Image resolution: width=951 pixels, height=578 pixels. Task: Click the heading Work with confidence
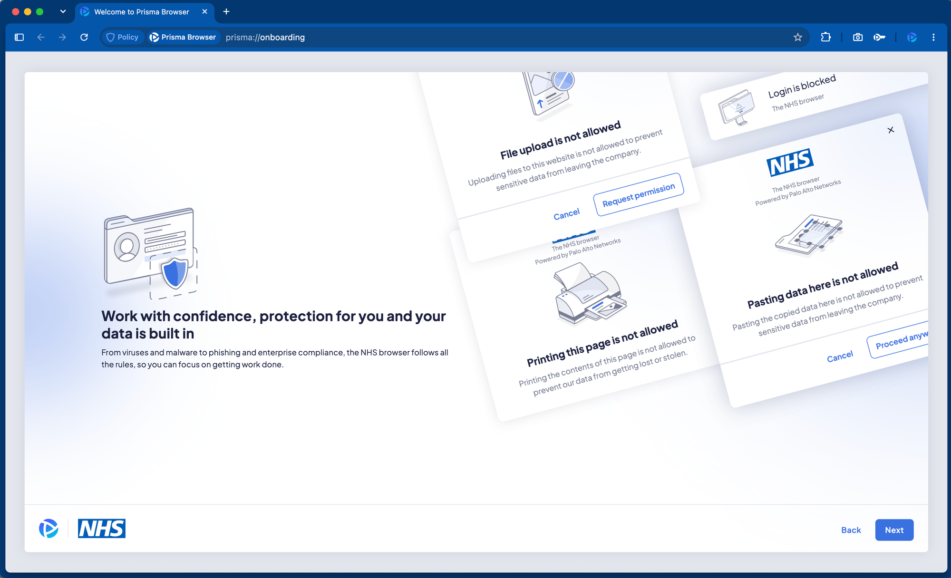click(x=274, y=325)
